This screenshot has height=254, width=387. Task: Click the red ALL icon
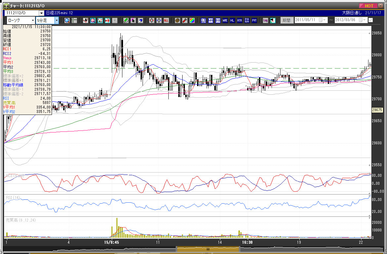tap(166, 21)
